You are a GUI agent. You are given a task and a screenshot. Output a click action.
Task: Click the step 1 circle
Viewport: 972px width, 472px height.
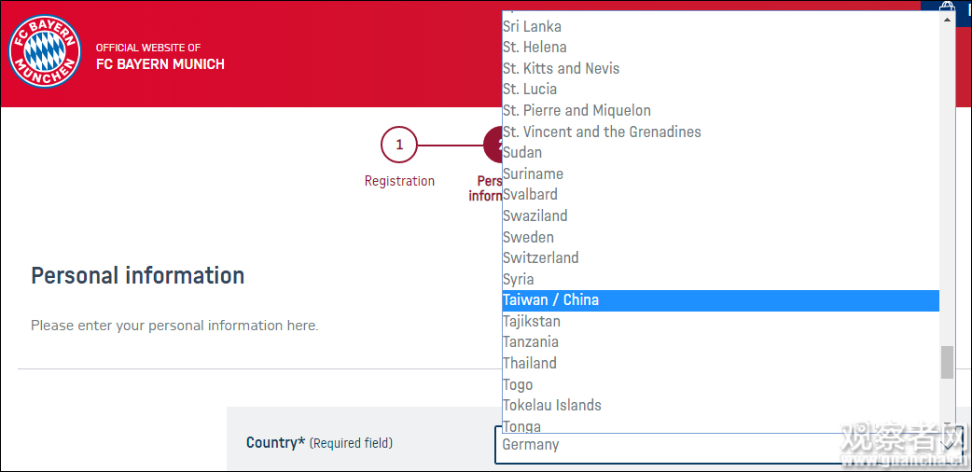tap(399, 146)
